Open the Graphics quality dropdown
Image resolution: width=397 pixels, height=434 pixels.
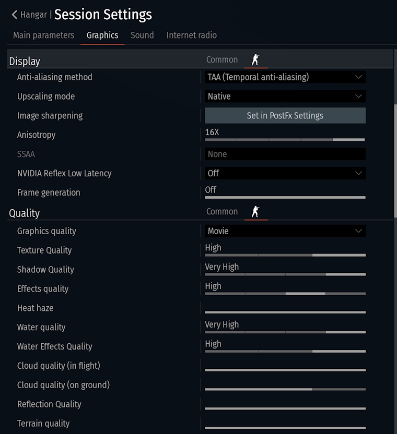285,231
